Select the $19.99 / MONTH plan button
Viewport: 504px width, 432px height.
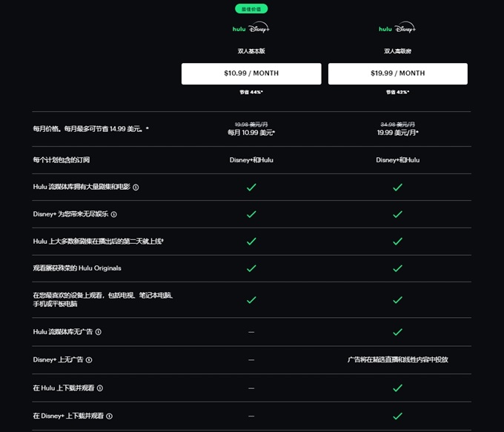(397, 73)
